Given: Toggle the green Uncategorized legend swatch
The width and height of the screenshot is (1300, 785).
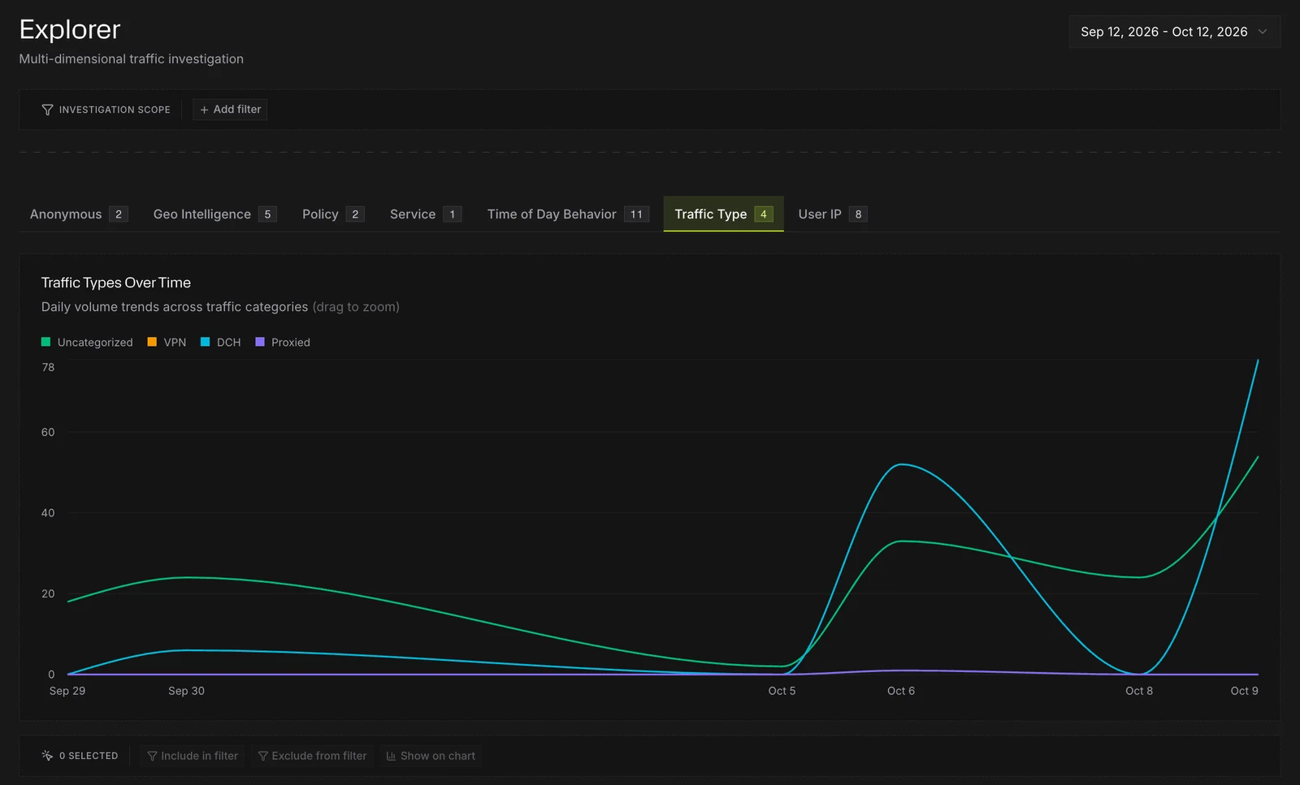Looking at the screenshot, I should 46,342.
